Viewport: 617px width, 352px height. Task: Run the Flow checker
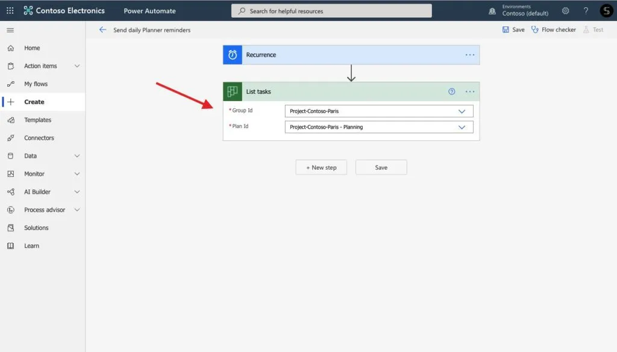[x=553, y=30]
